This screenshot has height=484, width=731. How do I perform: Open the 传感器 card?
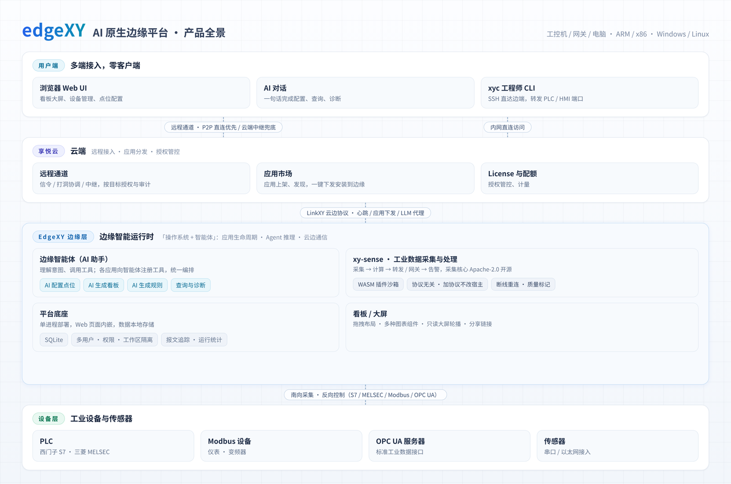coord(617,446)
